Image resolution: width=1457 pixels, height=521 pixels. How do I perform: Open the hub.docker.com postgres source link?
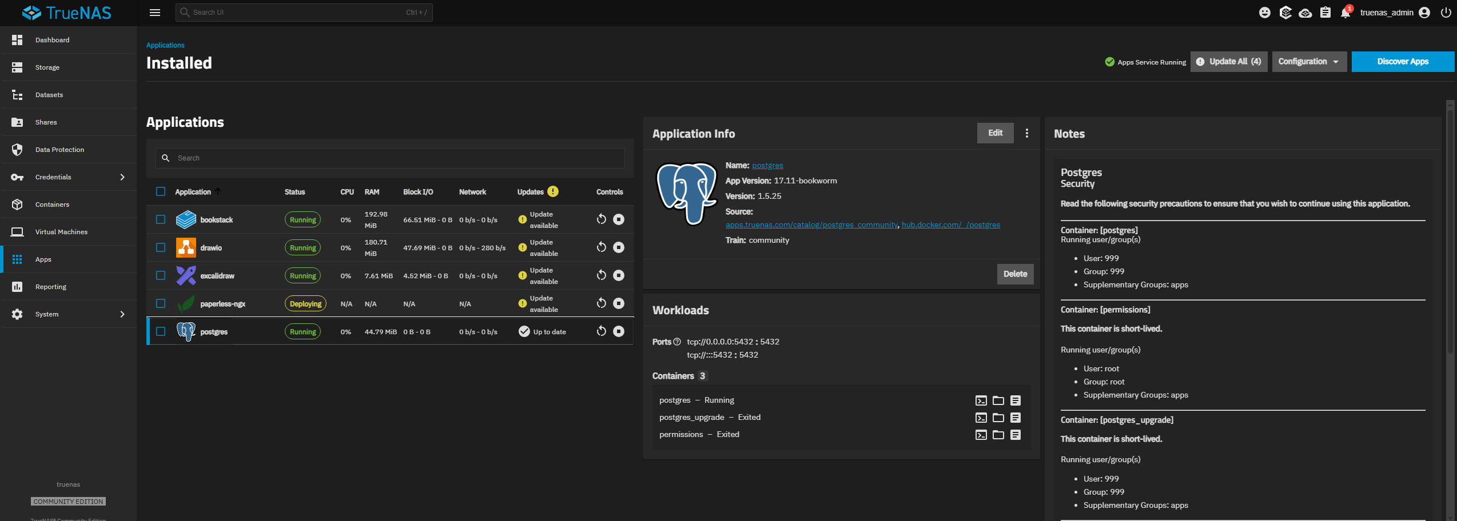(951, 225)
